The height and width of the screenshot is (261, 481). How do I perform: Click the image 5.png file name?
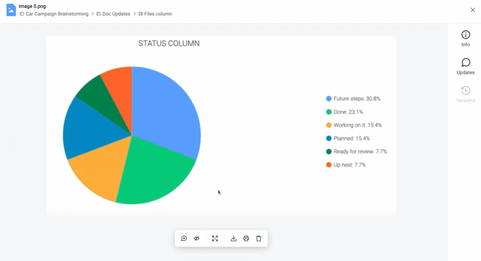tap(32, 6)
